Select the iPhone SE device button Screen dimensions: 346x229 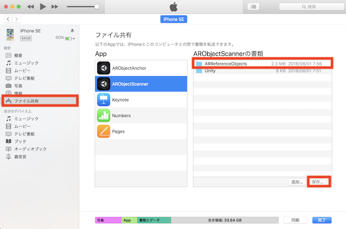pyautogui.click(x=174, y=19)
